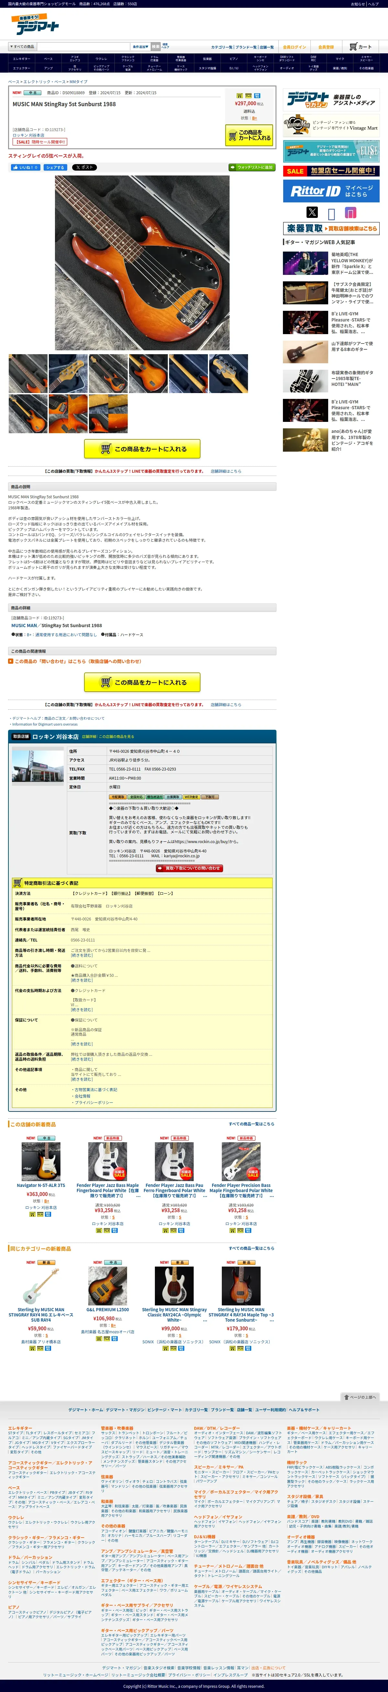The image size is (388, 1692).
Task: Open the cart icon in header
Action: [361, 47]
